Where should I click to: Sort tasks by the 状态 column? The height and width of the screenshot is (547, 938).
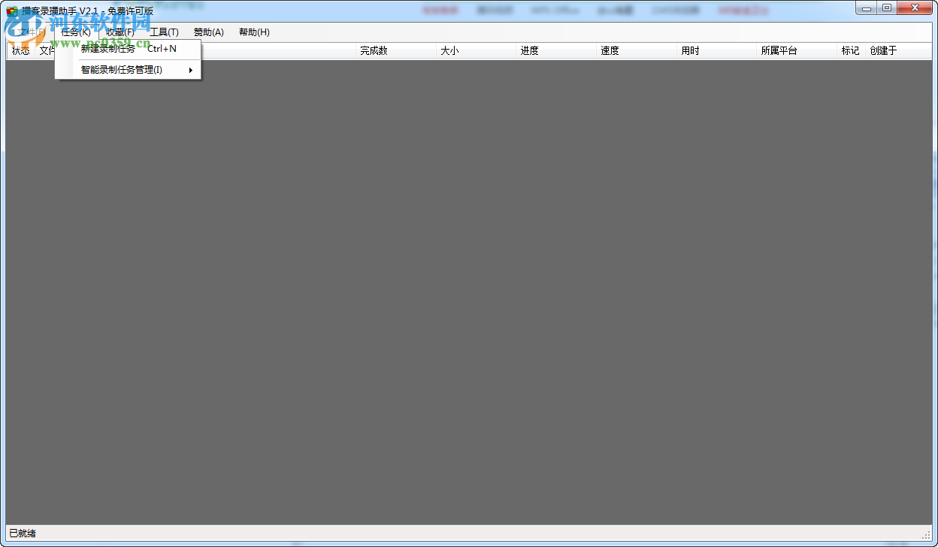(x=20, y=50)
